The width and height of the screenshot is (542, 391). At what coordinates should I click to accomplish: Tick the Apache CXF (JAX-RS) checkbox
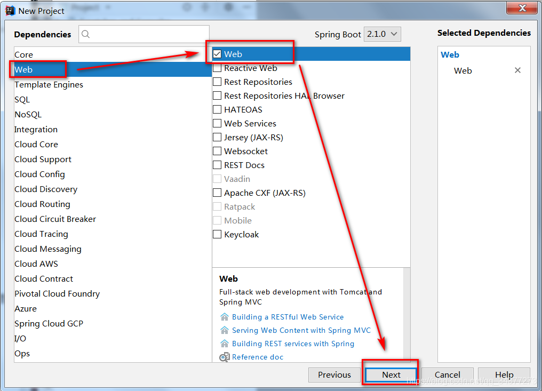point(217,192)
